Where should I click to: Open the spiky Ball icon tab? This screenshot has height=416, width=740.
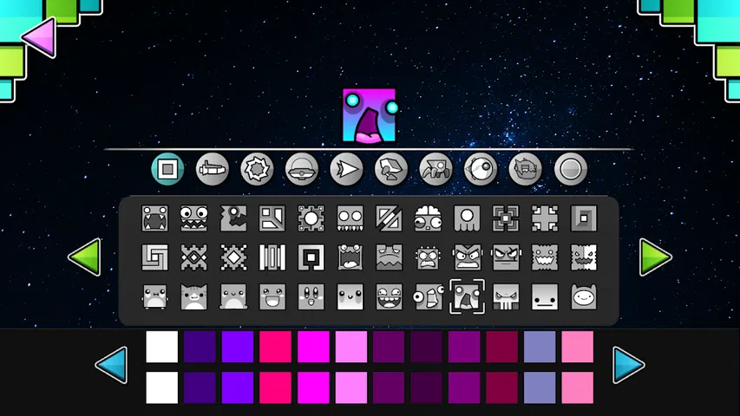[257, 169]
